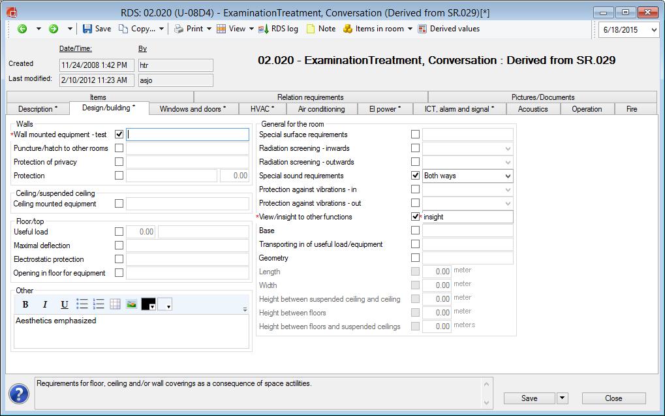Enable Protection of privacy checkbox

pyautogui.click(x=119, y=162)
